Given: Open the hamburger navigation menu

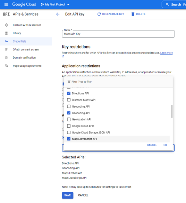Looking at the screenshot, I should pyautogui.click(x=6, y=4).
